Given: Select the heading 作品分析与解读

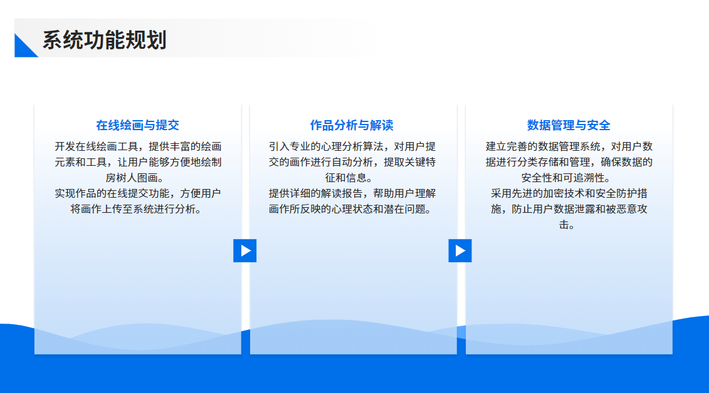Looking at the screenshot, I should (x=352, y=125).
